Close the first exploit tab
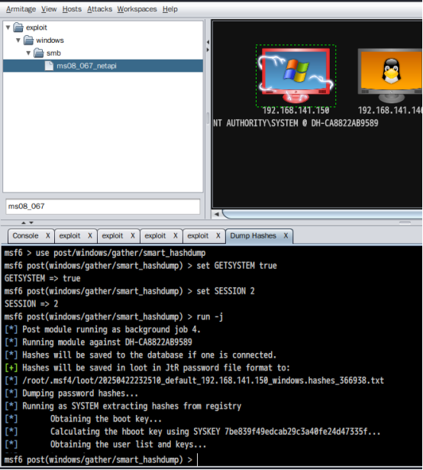The width and height of the screenshot is (423, 470). tap(90, 236)
